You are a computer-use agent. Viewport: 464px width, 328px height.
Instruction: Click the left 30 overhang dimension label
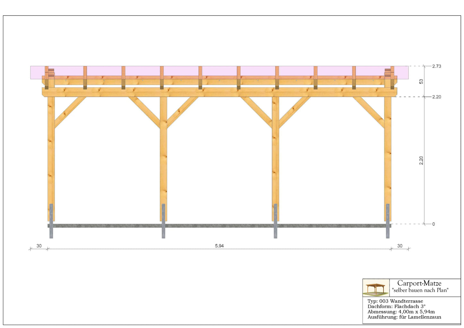pyautogui.click(x=39, y=246)
